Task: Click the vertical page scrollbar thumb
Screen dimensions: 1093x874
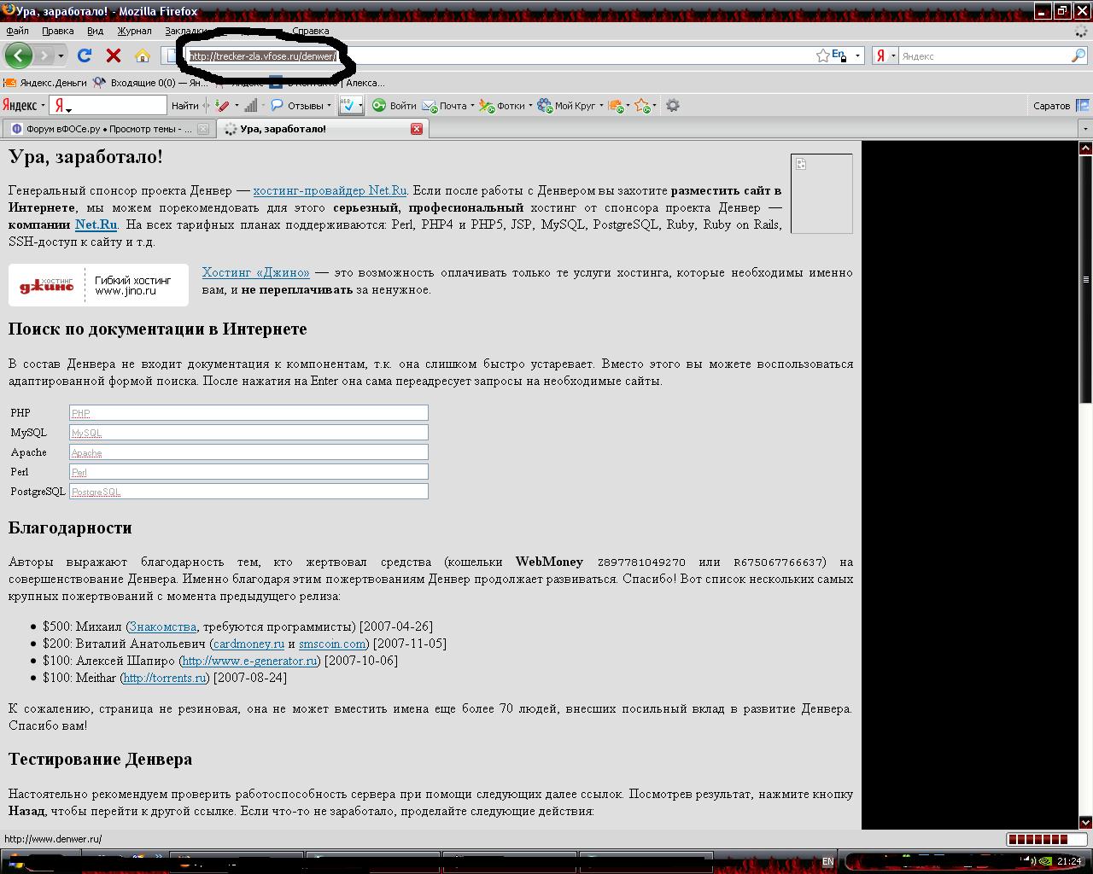Action: tap(1085, 279)
